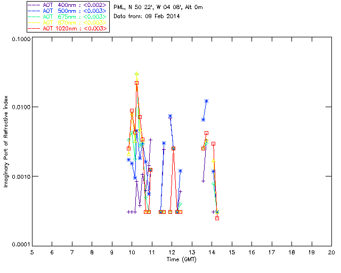
Task: Click the x-axis tick label 13
Action: pyautogui.click(x=192, y=252)
